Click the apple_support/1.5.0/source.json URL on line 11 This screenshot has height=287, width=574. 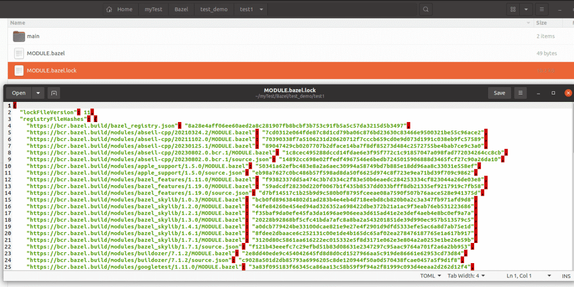pos(136,172)
